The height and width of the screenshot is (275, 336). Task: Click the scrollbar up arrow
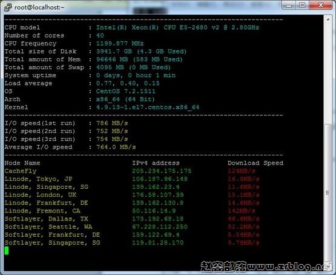pos(328,20)
